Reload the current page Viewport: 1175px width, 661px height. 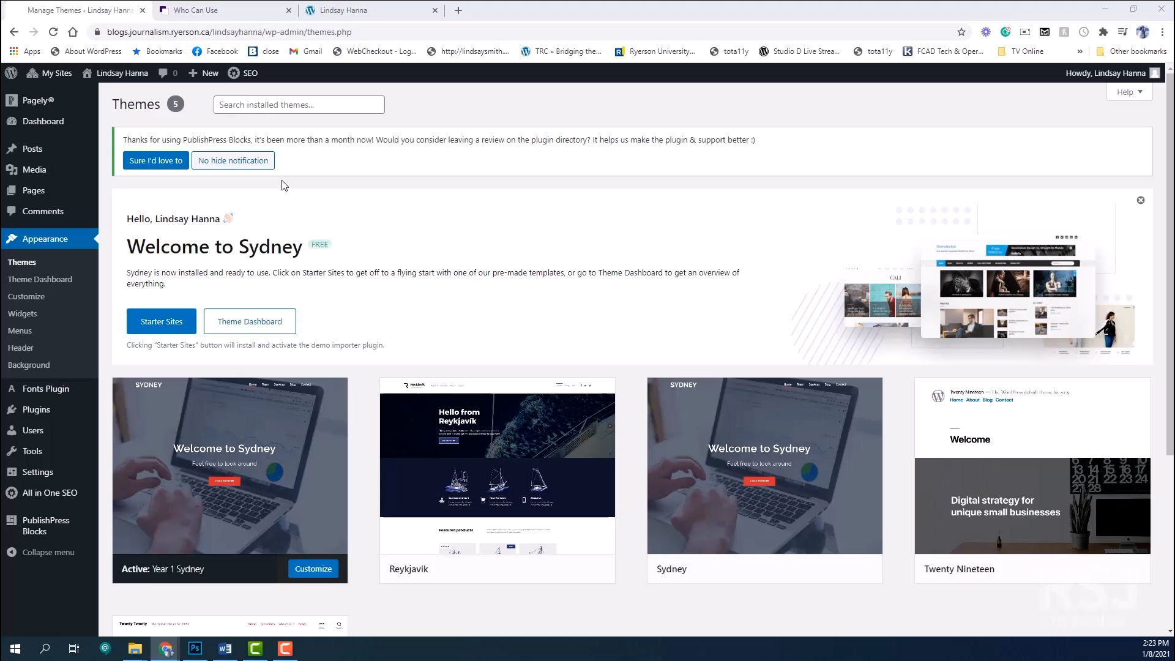[x=53, y=32]
